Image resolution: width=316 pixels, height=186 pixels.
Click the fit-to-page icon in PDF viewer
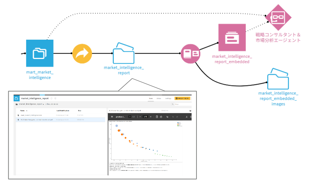pyautogui.click(x=157, y=117)
